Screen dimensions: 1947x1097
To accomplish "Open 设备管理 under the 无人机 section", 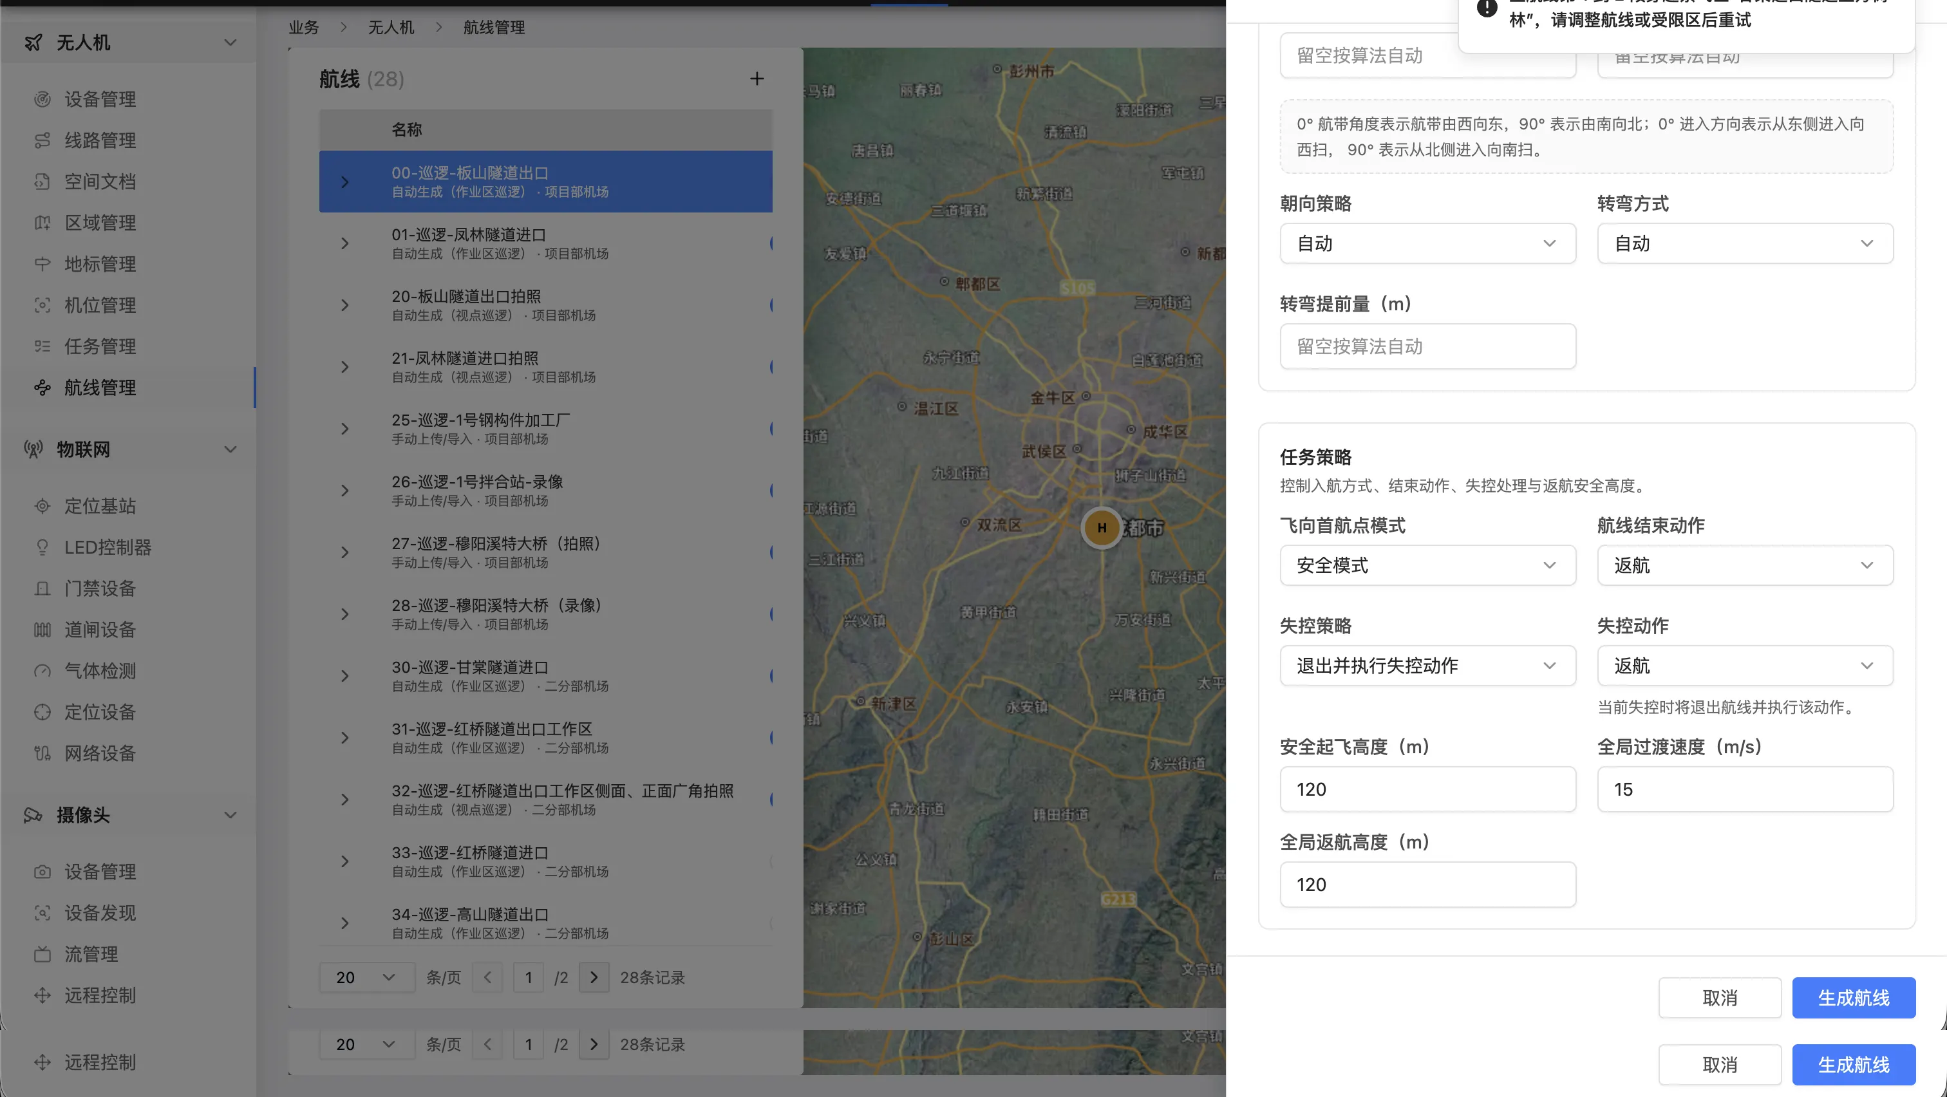I will pos(100,99).
